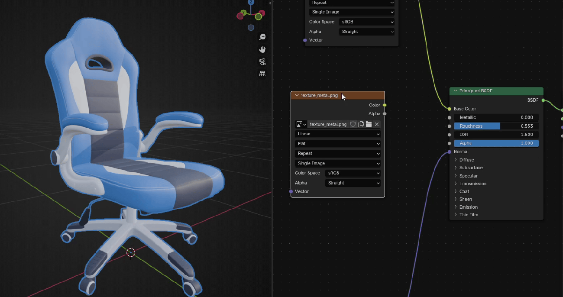Click the texture_metal.png image name field

328,124
